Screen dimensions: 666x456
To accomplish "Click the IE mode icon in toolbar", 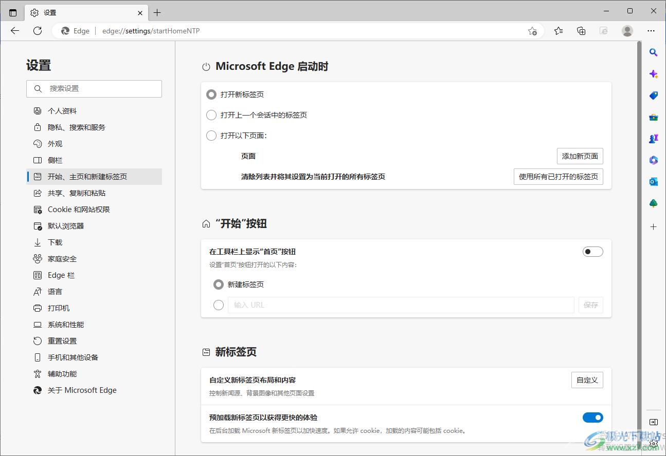I will tap(604, 31).
